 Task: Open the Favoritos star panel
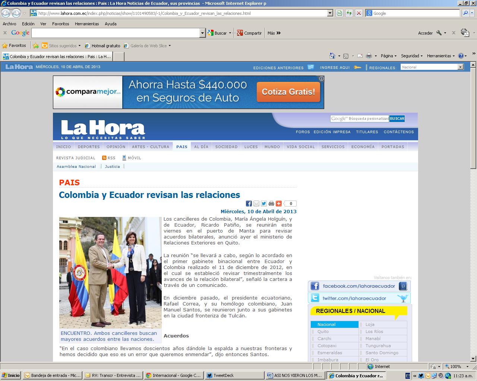(14, 45)
